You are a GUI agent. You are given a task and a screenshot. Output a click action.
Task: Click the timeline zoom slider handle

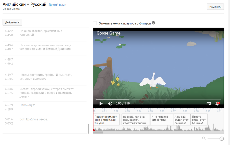222,139
